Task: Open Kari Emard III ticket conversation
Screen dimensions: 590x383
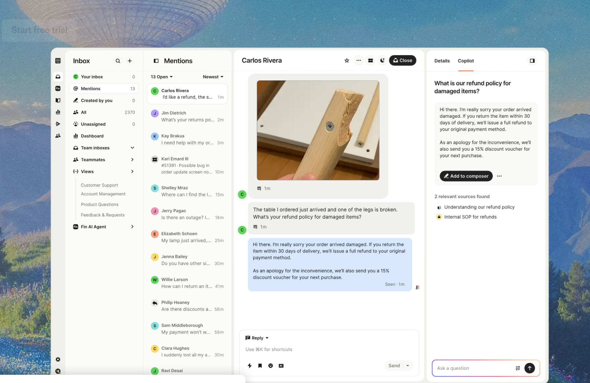Action: pyautogui.click(x=187, y=165)
